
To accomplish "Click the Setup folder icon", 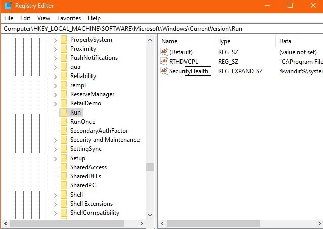I will [x=64, y=158].
